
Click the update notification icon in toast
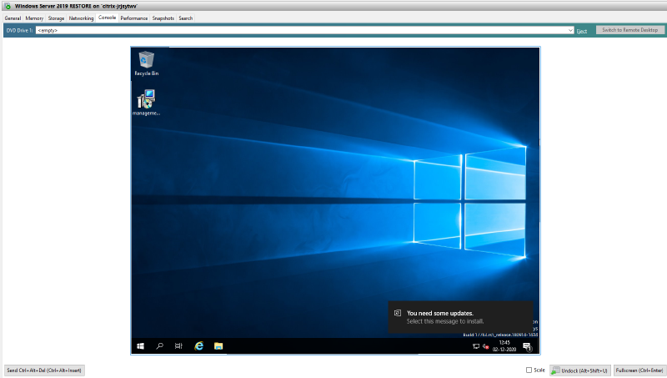coord(398,313)
